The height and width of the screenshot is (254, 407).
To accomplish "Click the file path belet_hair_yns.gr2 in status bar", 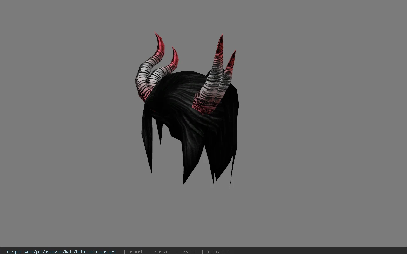I will pos(61,252).
